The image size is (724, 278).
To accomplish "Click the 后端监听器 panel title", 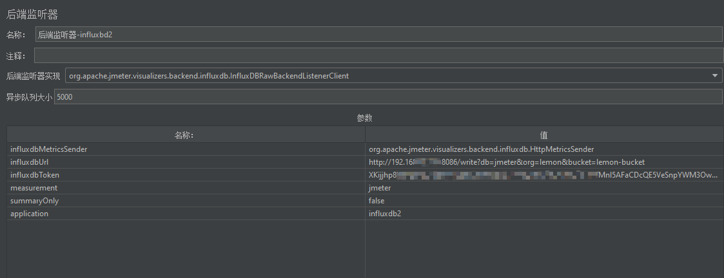I will tap(32, 14).
